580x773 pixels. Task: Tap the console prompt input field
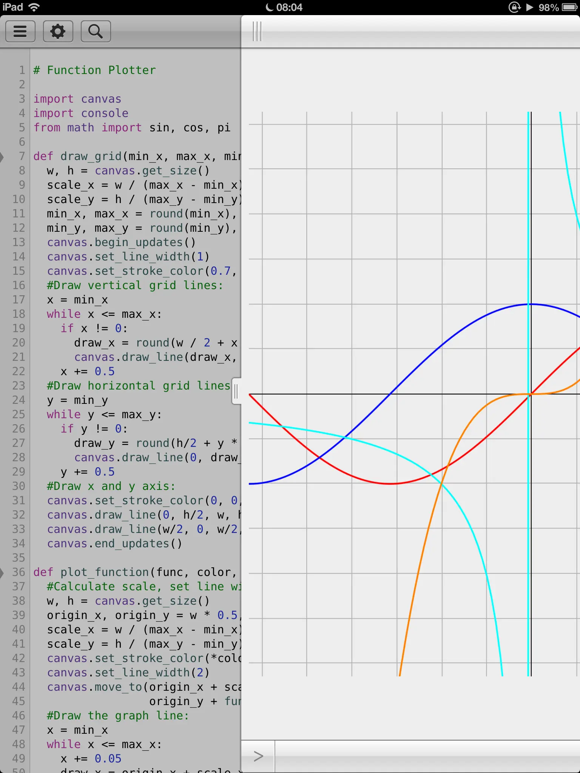pyautogui.click(x=427, y=756)
